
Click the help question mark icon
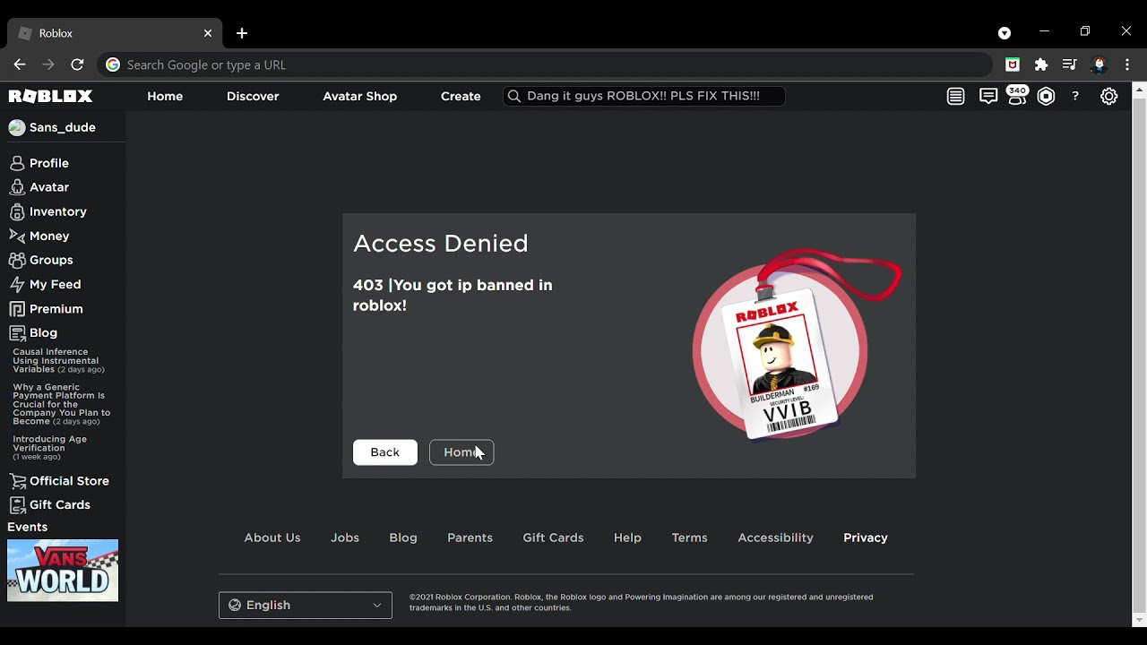[x=1075, y=96]
